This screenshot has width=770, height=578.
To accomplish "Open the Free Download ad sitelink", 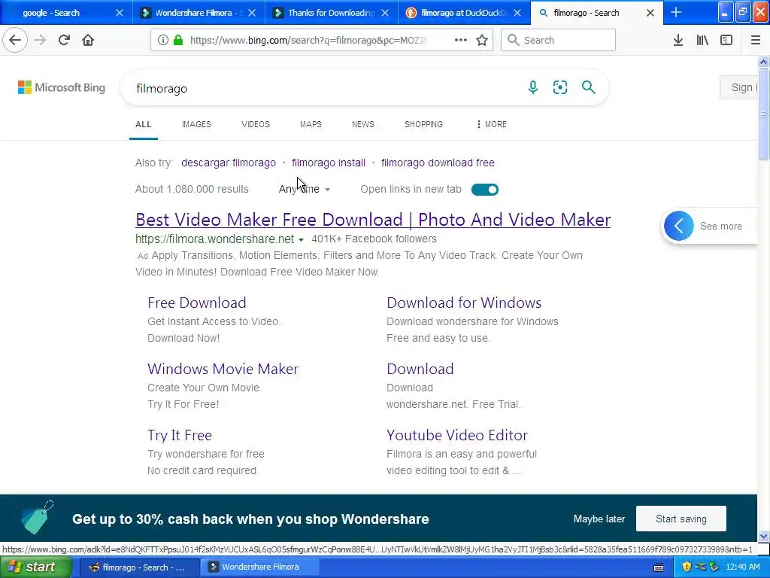I will click(x=196, y=303).
